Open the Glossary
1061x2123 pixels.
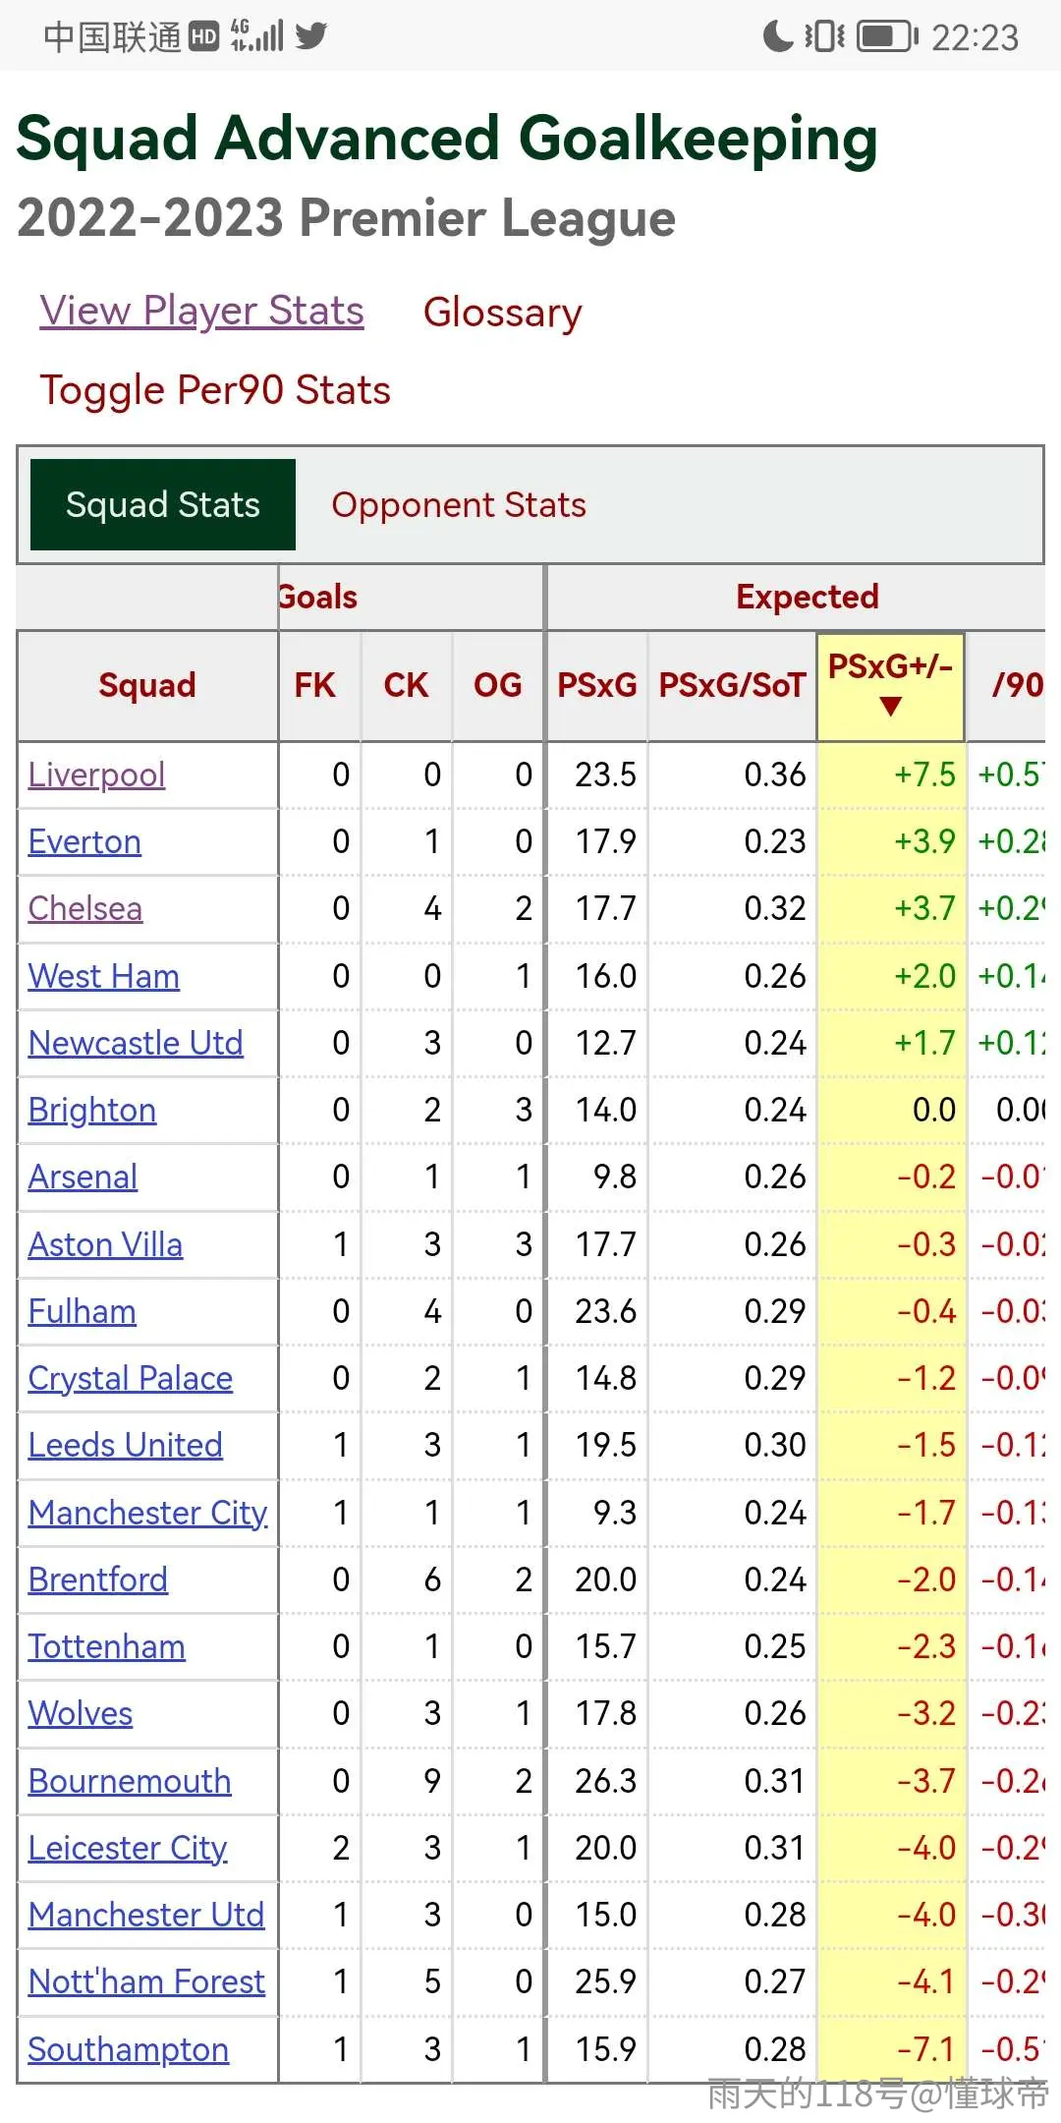pos(502,313)
